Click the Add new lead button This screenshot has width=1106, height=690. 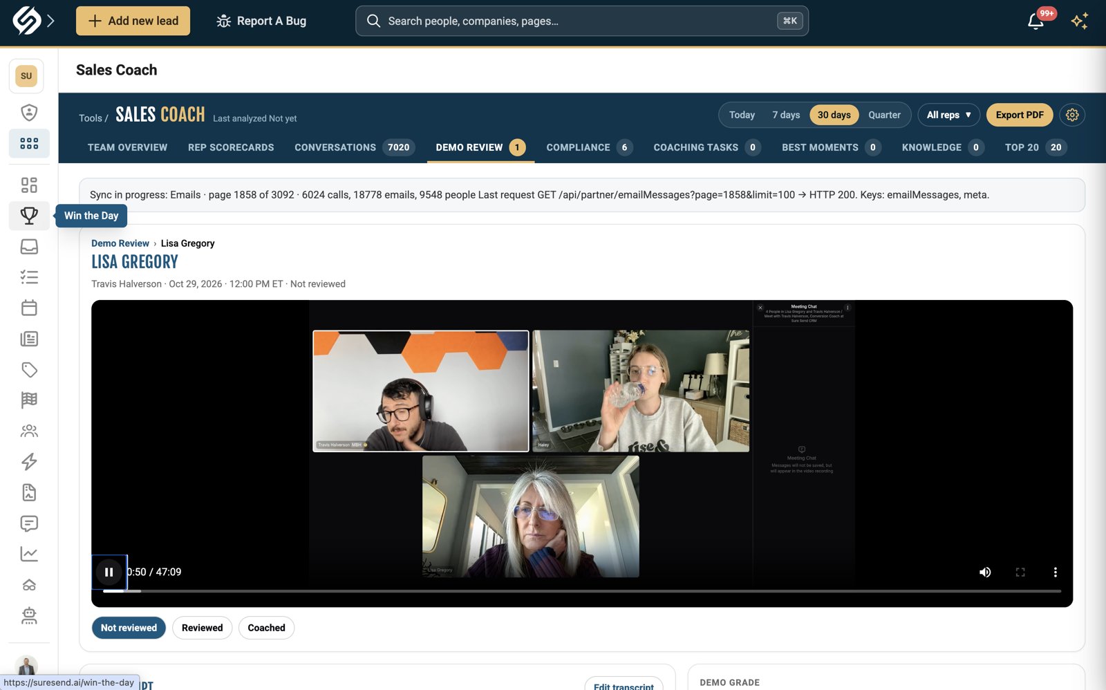coord(133,21)
